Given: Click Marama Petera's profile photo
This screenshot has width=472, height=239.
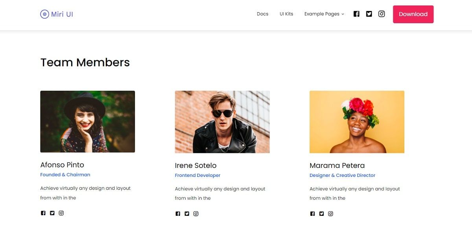Looking at the screenshot, I should pos(357,121).
